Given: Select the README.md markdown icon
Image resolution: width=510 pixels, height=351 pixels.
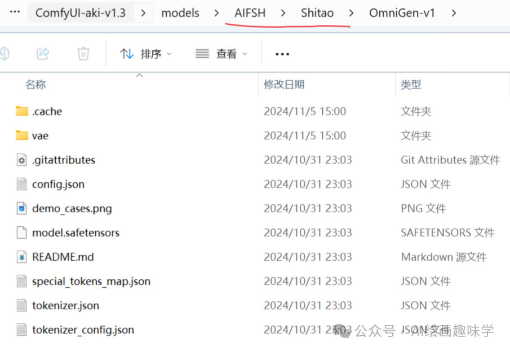Looking at the screenshot, I should pyautogui.click(x=22, y=257).
